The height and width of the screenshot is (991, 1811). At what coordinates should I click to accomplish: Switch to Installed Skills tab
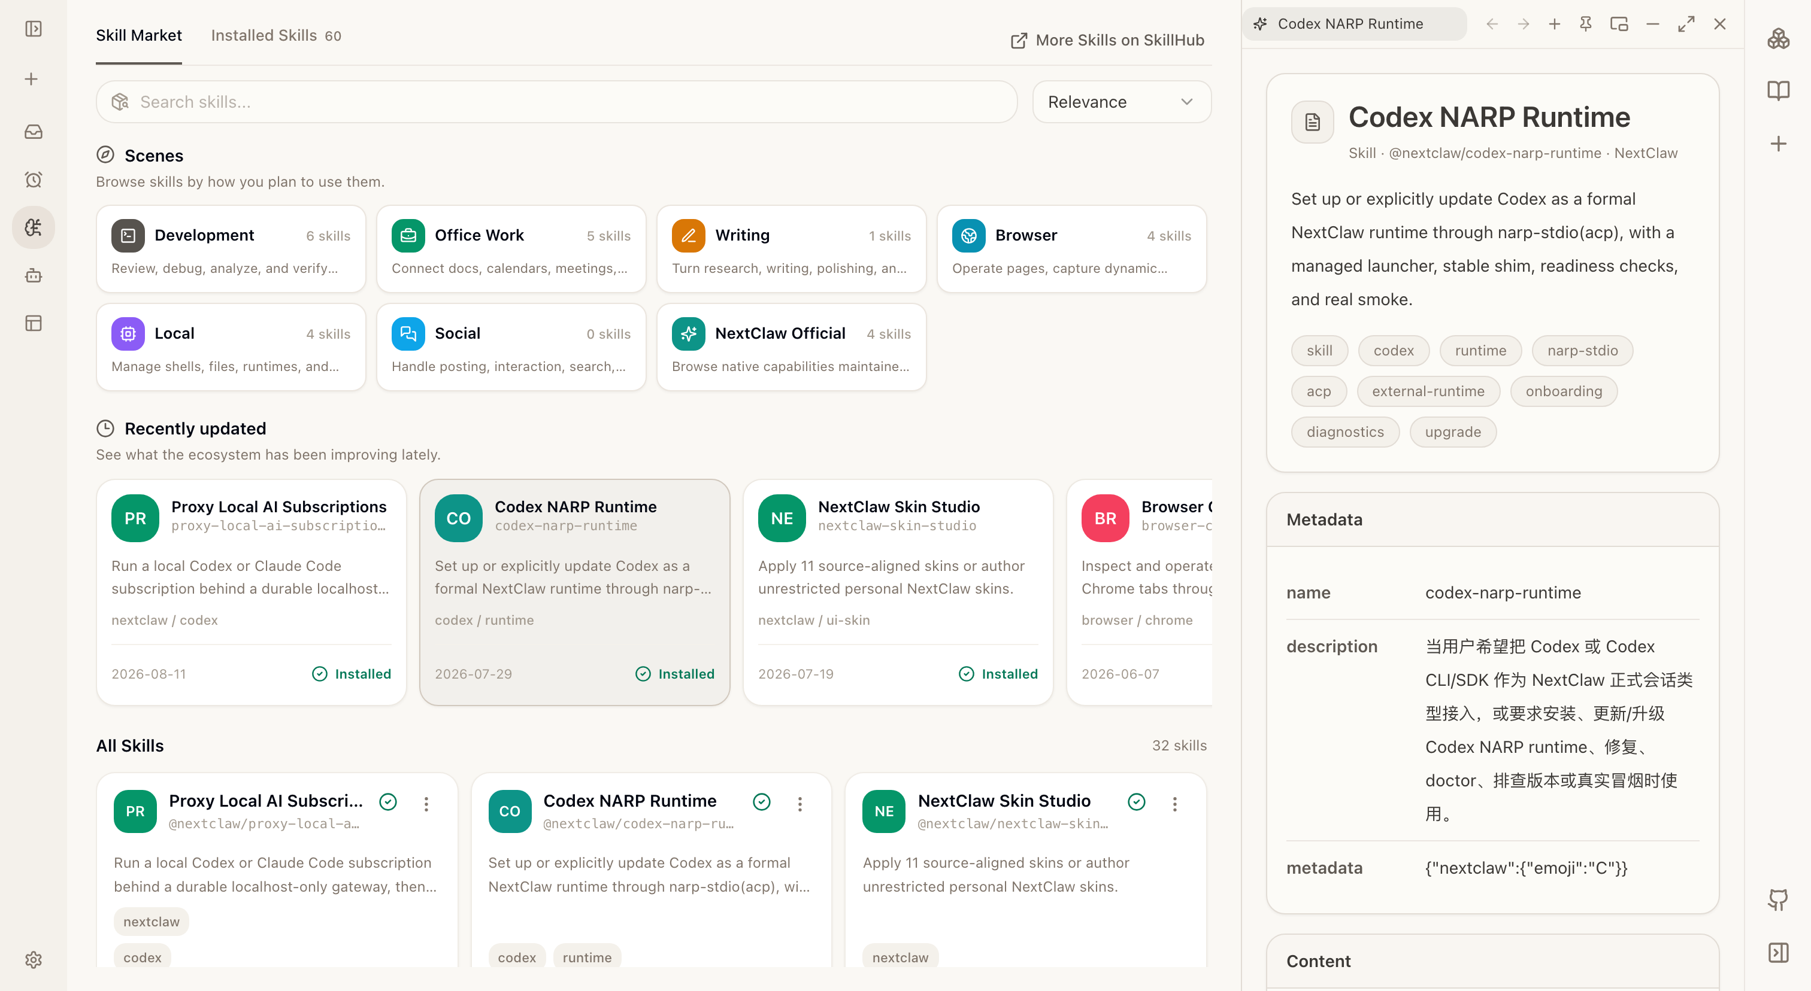click(x=276, y=35)
